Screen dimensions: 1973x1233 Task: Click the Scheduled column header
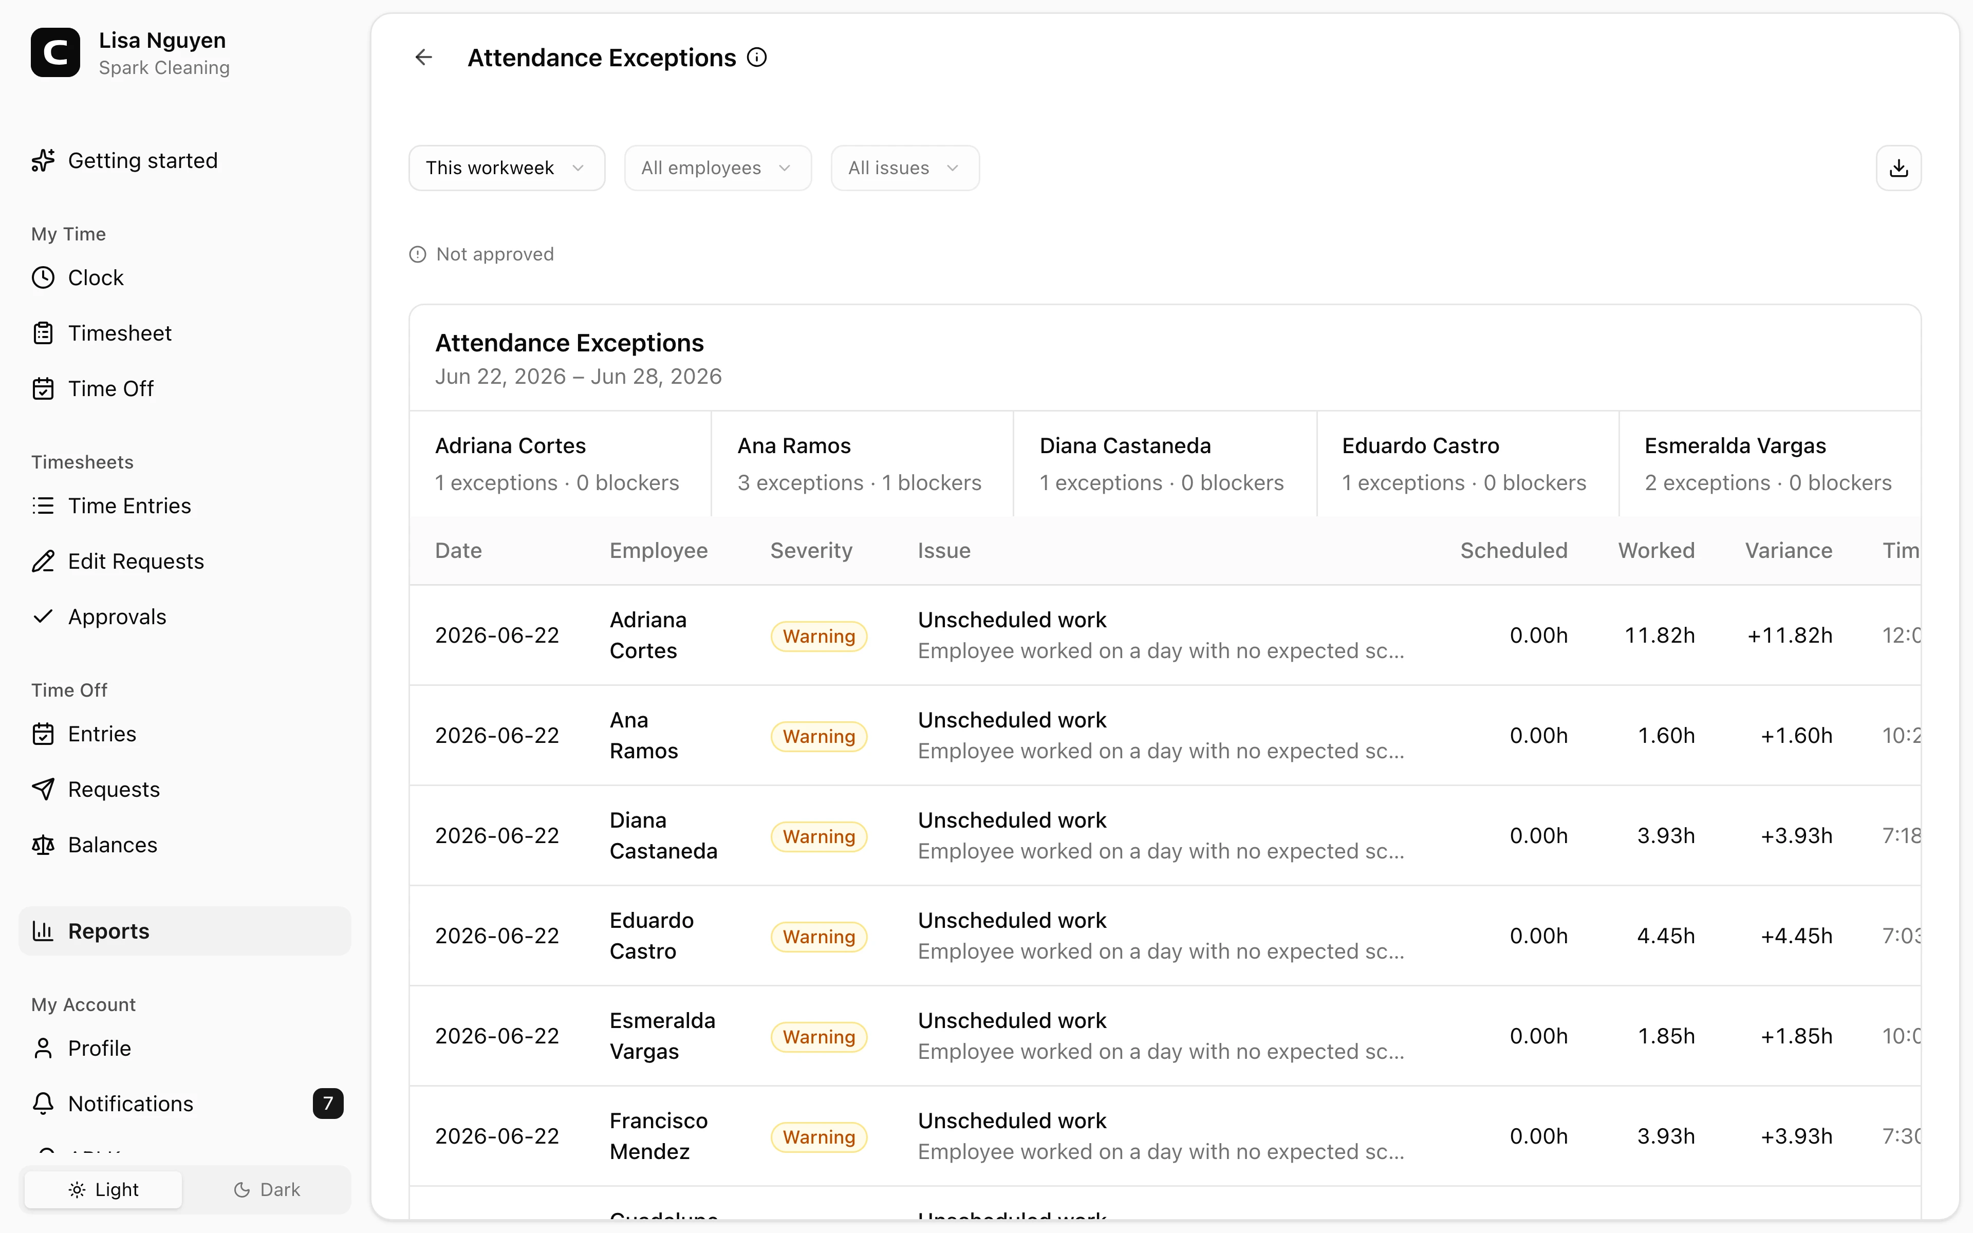(1514, 551)
